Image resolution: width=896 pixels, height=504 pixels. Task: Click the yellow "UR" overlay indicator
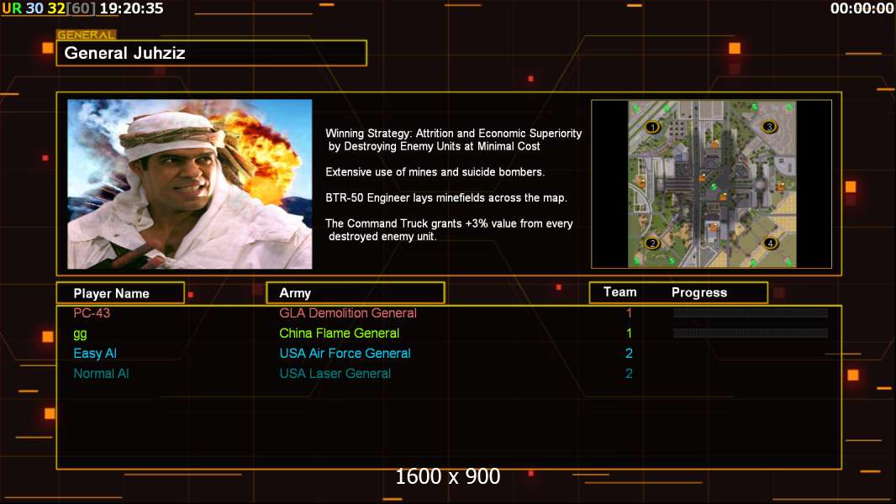[x=12, y=8]
